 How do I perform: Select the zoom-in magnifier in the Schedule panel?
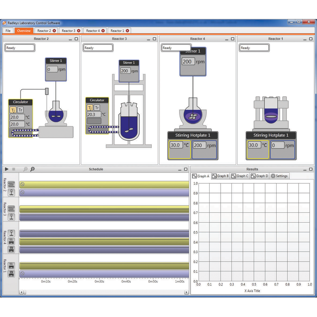click(x=25, y=168)
